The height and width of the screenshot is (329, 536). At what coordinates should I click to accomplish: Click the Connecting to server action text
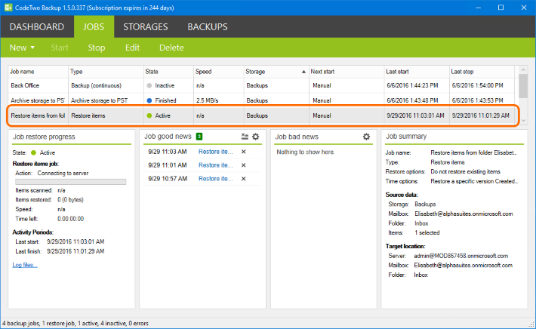63,174
